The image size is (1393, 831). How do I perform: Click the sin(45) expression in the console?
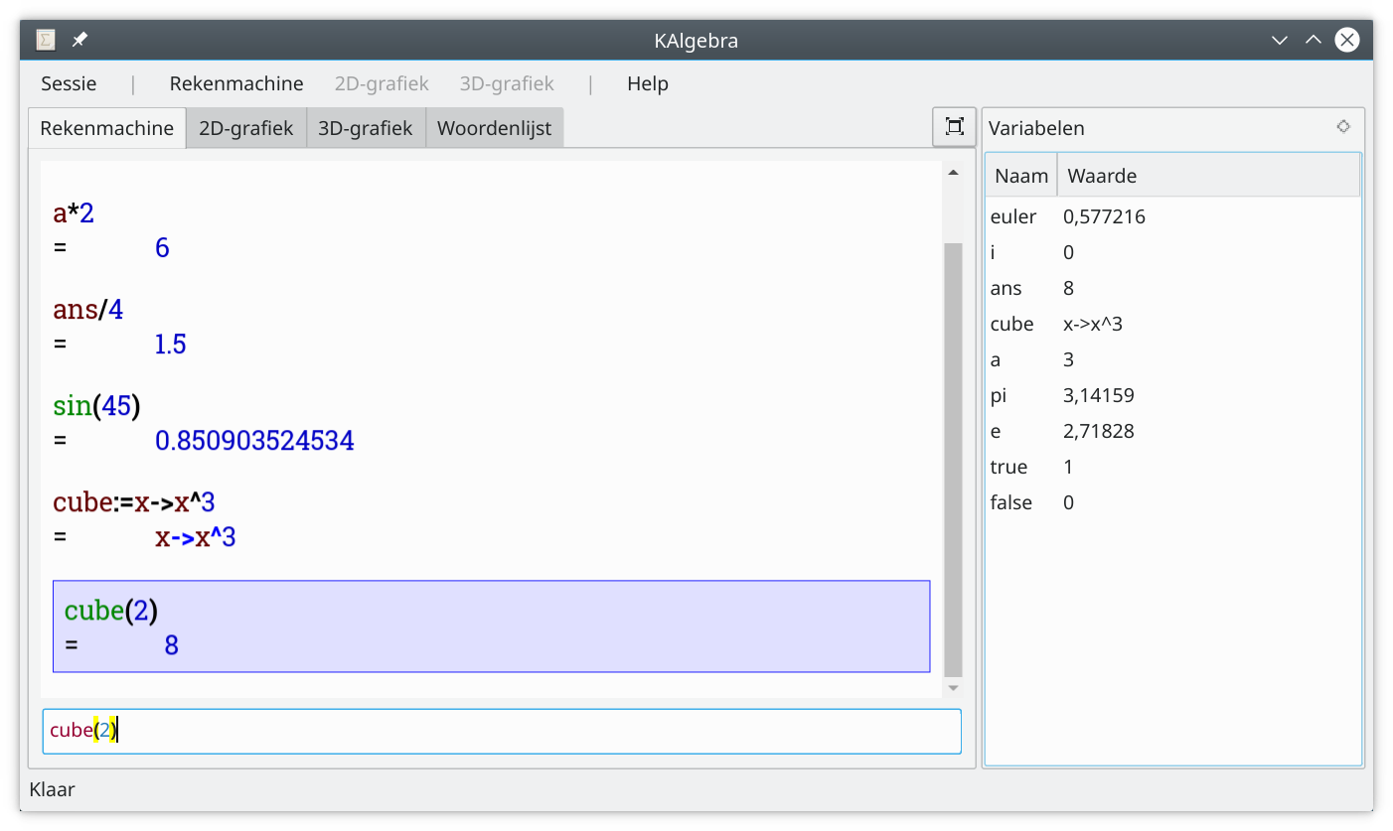pos(97,405)
